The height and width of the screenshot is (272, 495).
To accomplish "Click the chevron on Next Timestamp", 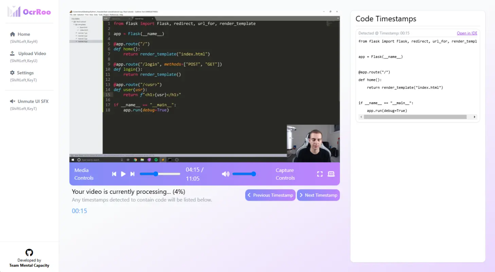I will click(301, 195).
